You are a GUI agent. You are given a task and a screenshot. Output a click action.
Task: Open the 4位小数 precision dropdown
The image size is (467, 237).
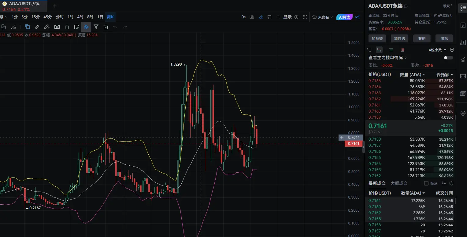point(438,50)
